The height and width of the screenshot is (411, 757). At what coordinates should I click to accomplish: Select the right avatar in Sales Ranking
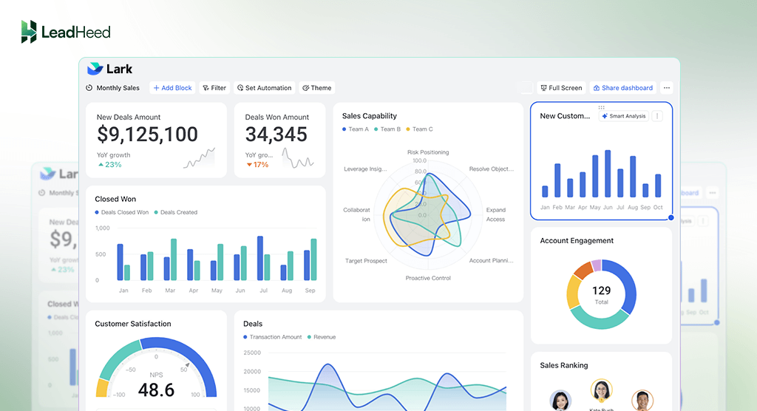click(x=642, y=401)
